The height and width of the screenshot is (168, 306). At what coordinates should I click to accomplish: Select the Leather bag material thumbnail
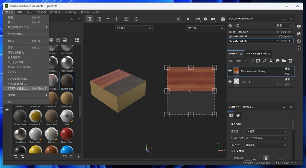point(67,81)
